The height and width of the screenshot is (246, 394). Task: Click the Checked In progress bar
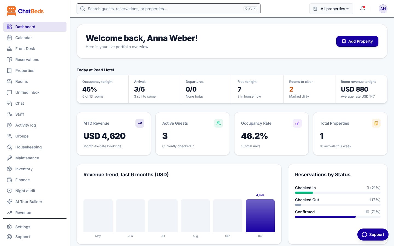click(x=338, y=193)
